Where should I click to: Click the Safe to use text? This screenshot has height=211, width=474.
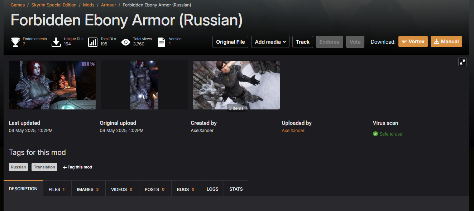click(391, 134)
